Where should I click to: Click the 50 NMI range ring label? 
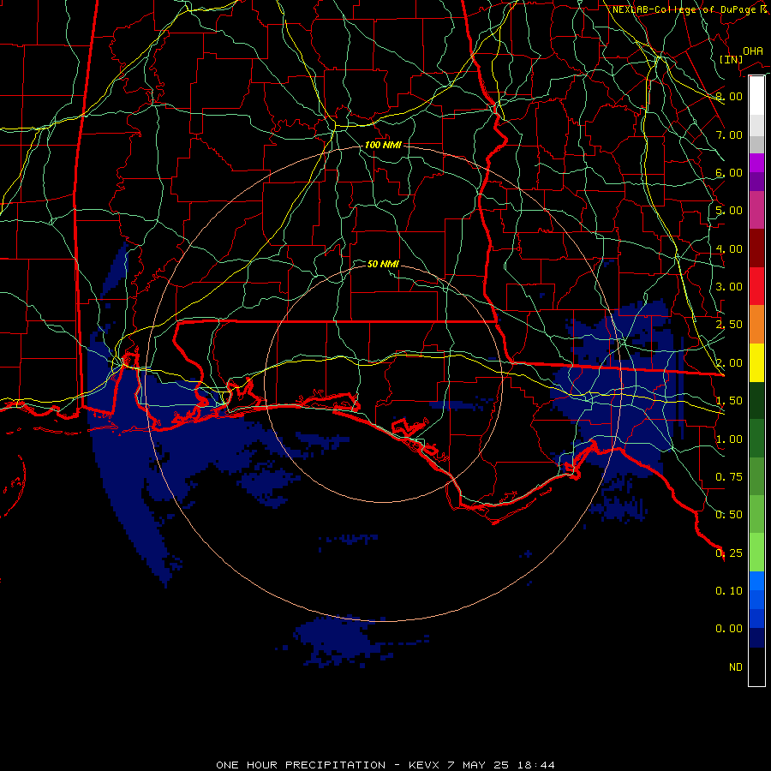pos(383,264)
